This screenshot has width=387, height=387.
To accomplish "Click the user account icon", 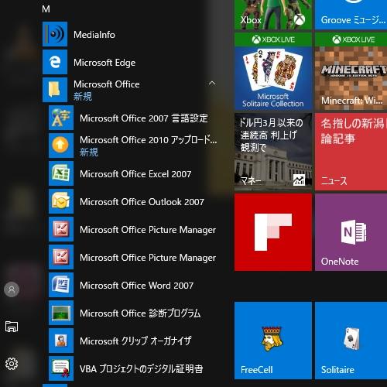I will click(12, 289).
